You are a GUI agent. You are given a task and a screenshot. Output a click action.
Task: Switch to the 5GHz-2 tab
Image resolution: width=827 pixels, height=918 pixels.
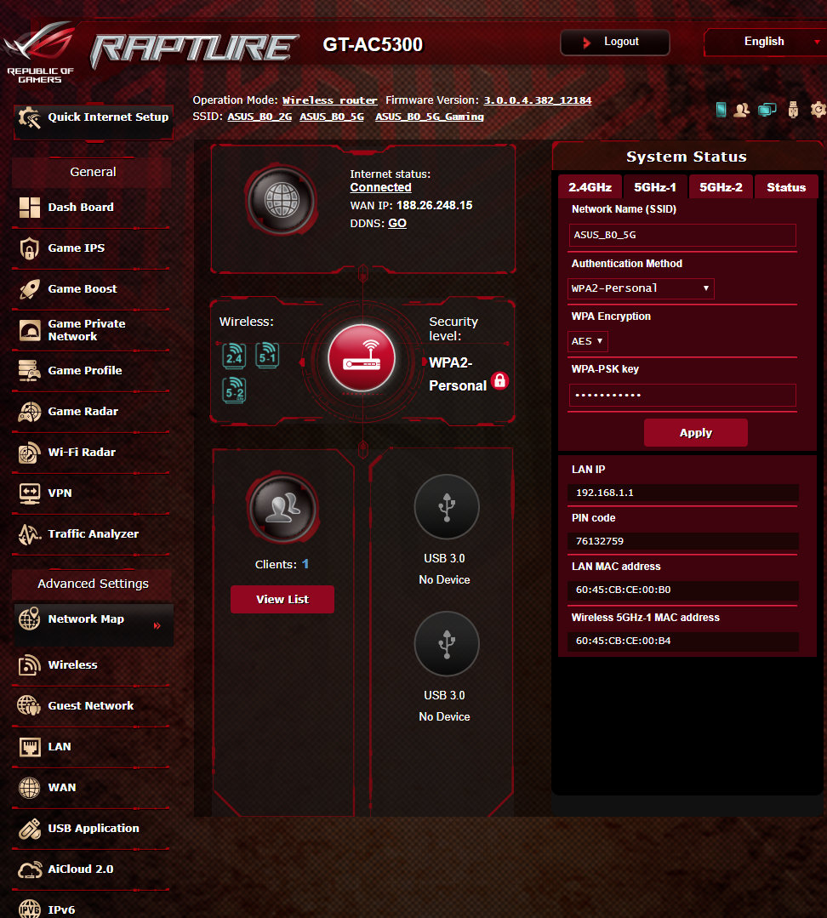721,187
